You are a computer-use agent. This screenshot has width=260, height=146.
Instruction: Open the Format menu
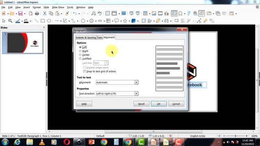click(x=37, y=7)
